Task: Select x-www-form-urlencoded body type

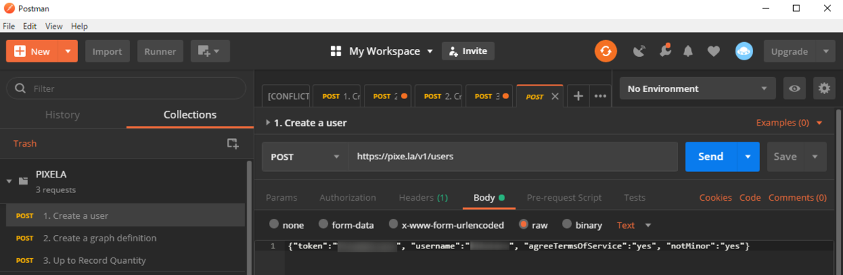Action: point(394,225)
